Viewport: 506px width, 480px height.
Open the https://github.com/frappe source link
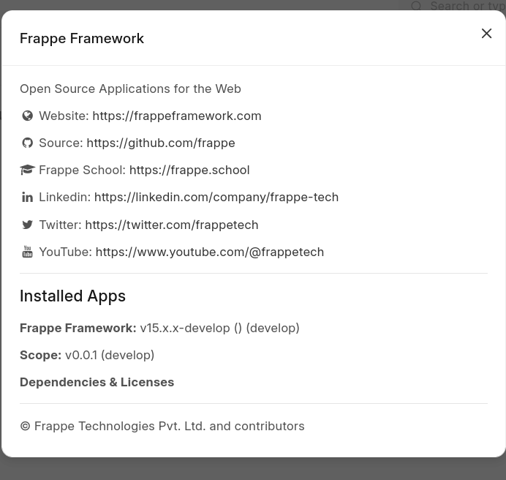[161, 143]
